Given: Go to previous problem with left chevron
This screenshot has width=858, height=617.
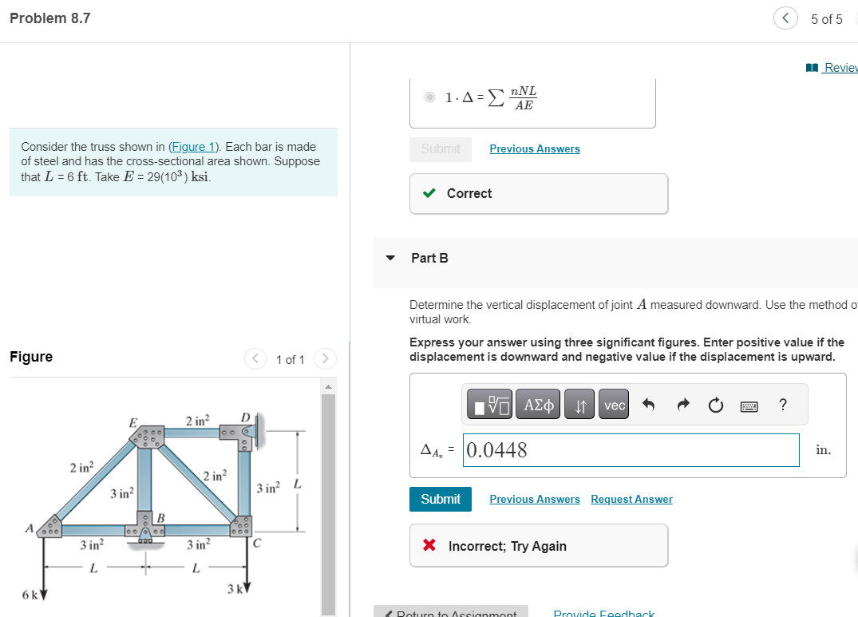Looking at the screenshot, I should (785, 18).
